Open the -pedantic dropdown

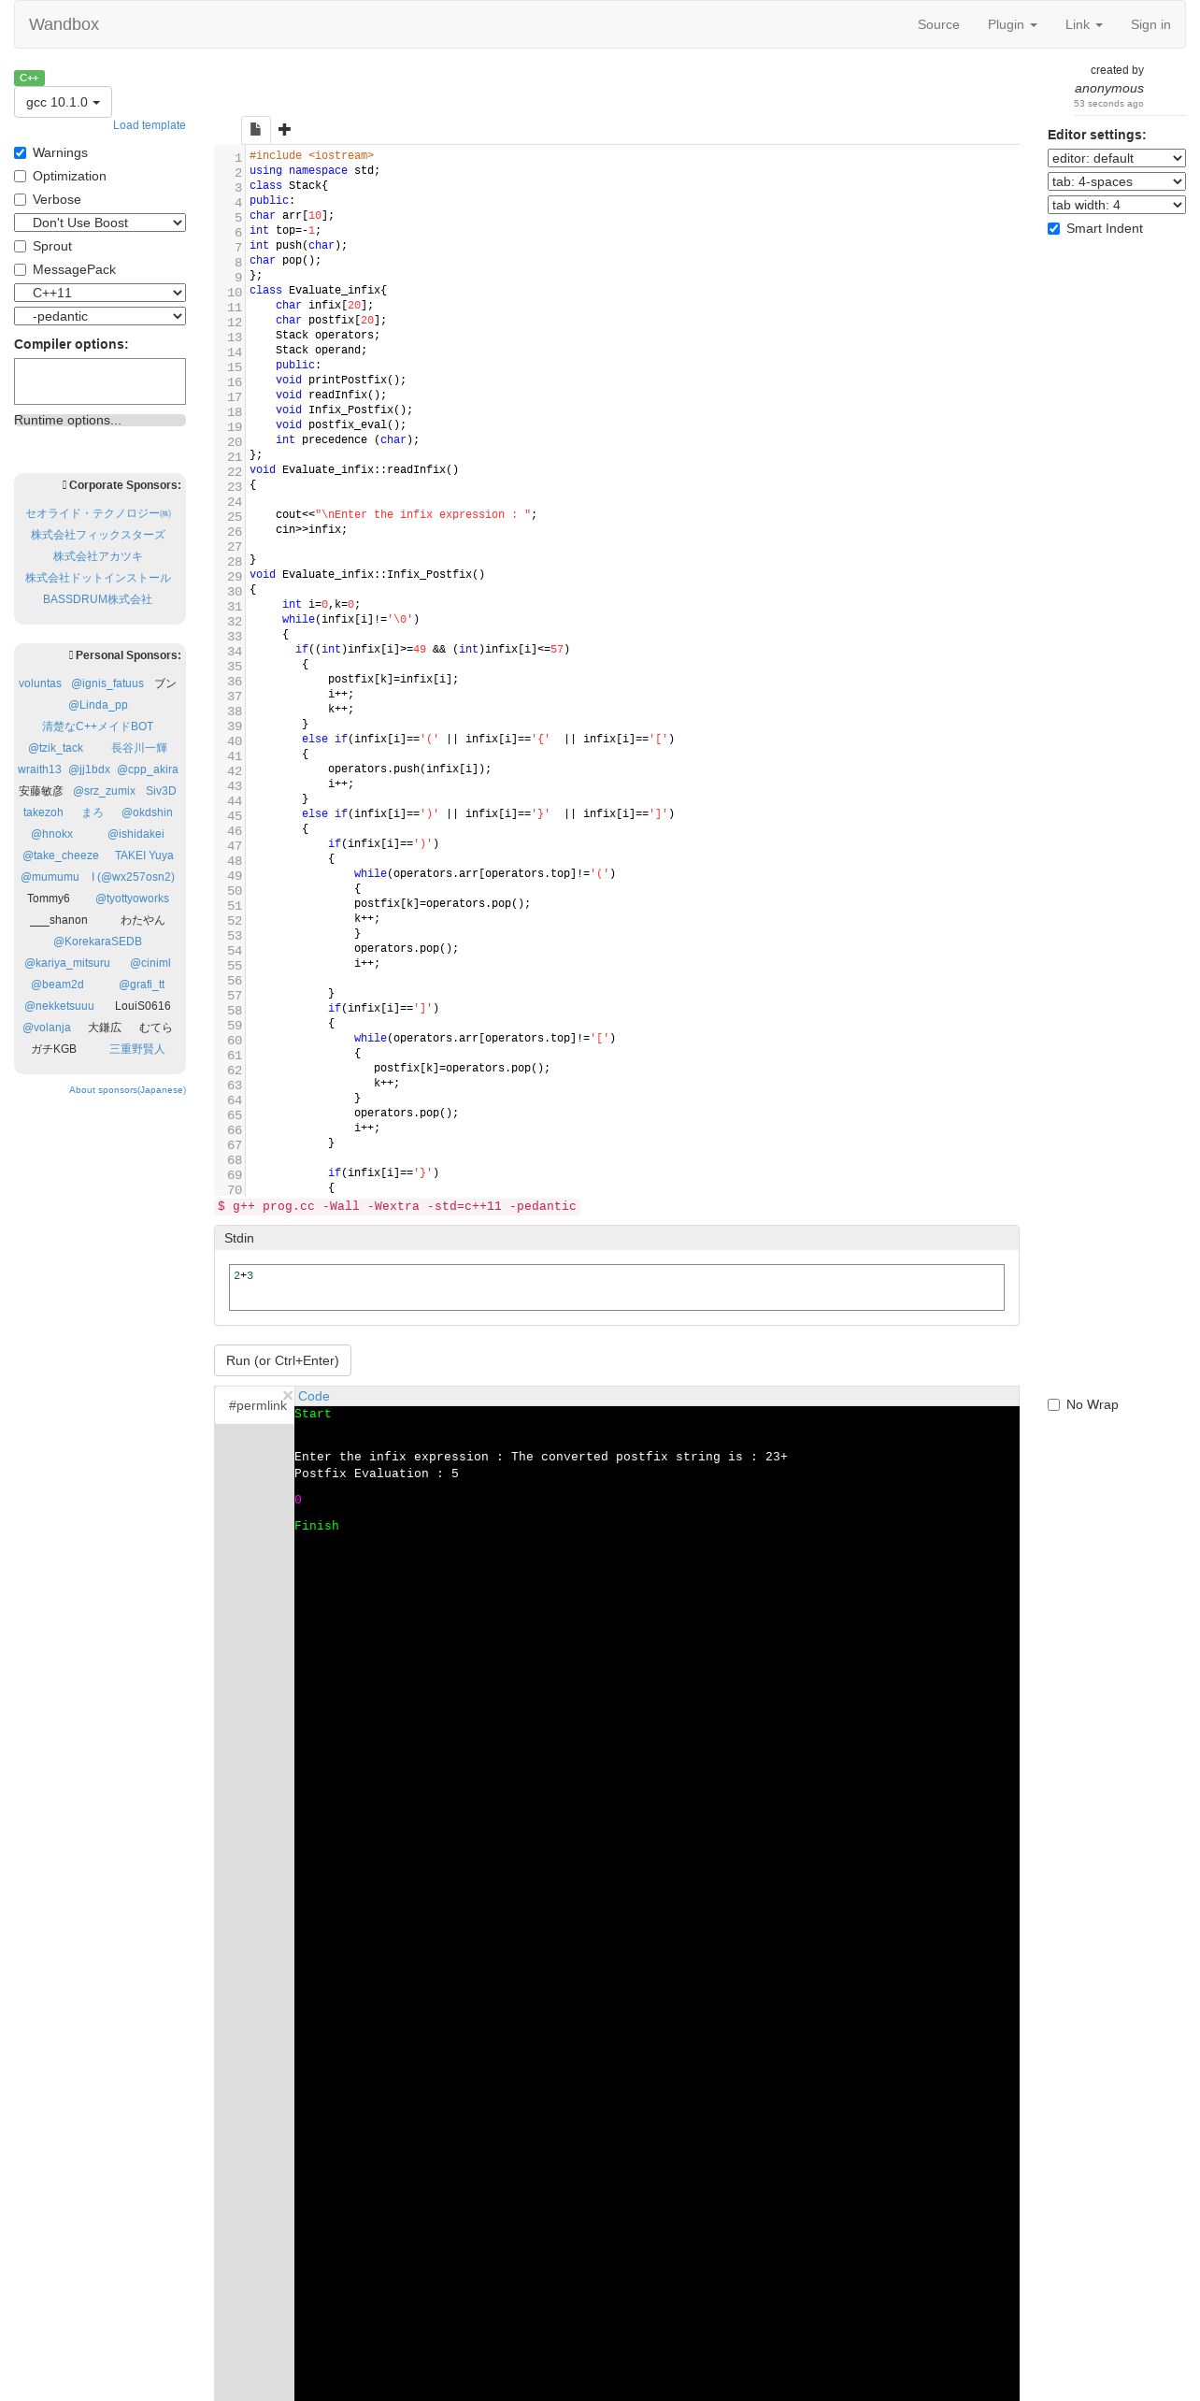[x=100, y=316]
